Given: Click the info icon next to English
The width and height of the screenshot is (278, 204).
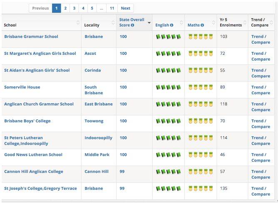Looking at the screenshot, I should pos(171,25).
